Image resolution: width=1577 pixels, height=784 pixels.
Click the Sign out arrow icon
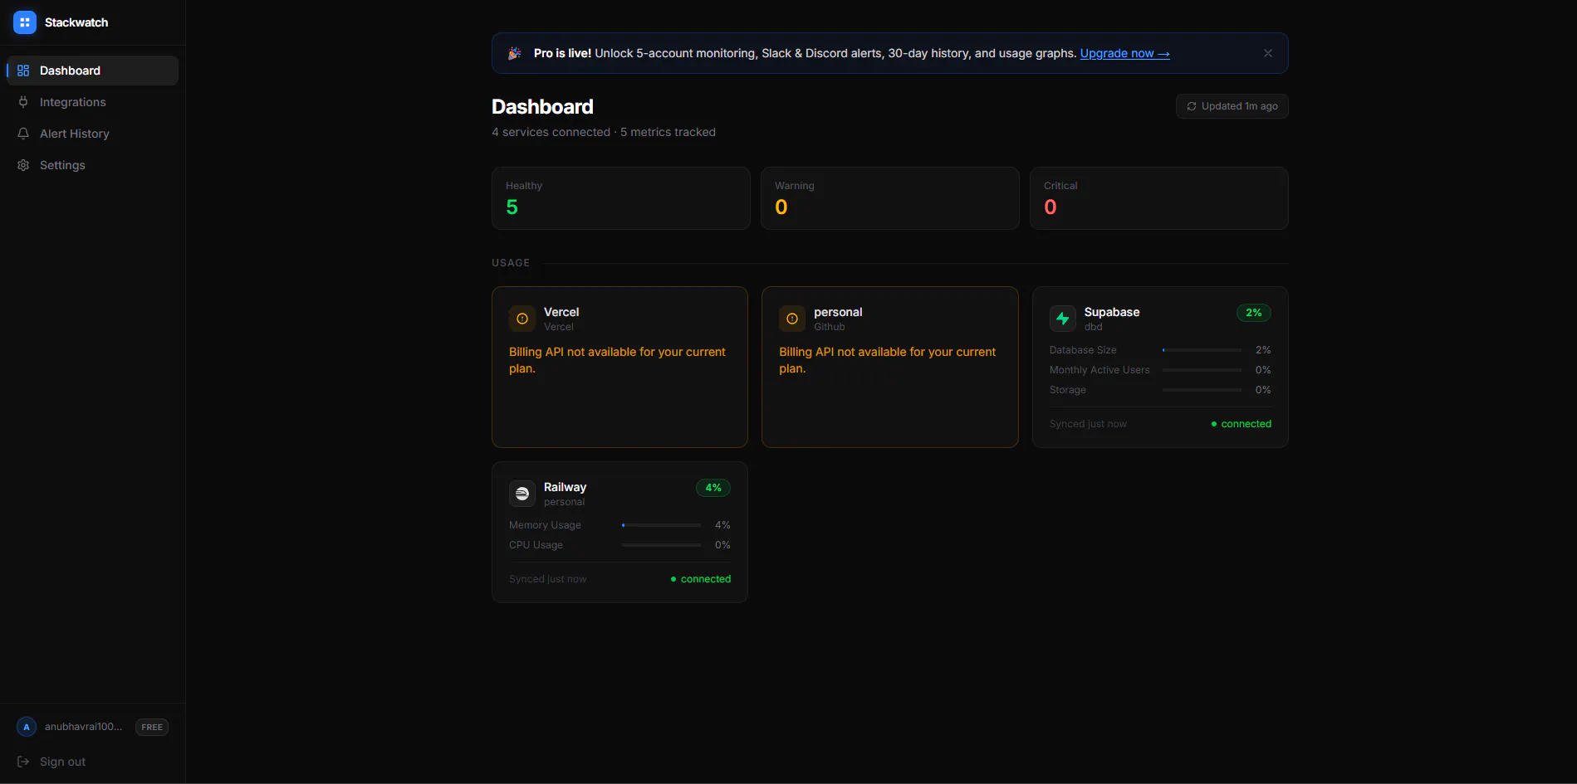point(23,762)
